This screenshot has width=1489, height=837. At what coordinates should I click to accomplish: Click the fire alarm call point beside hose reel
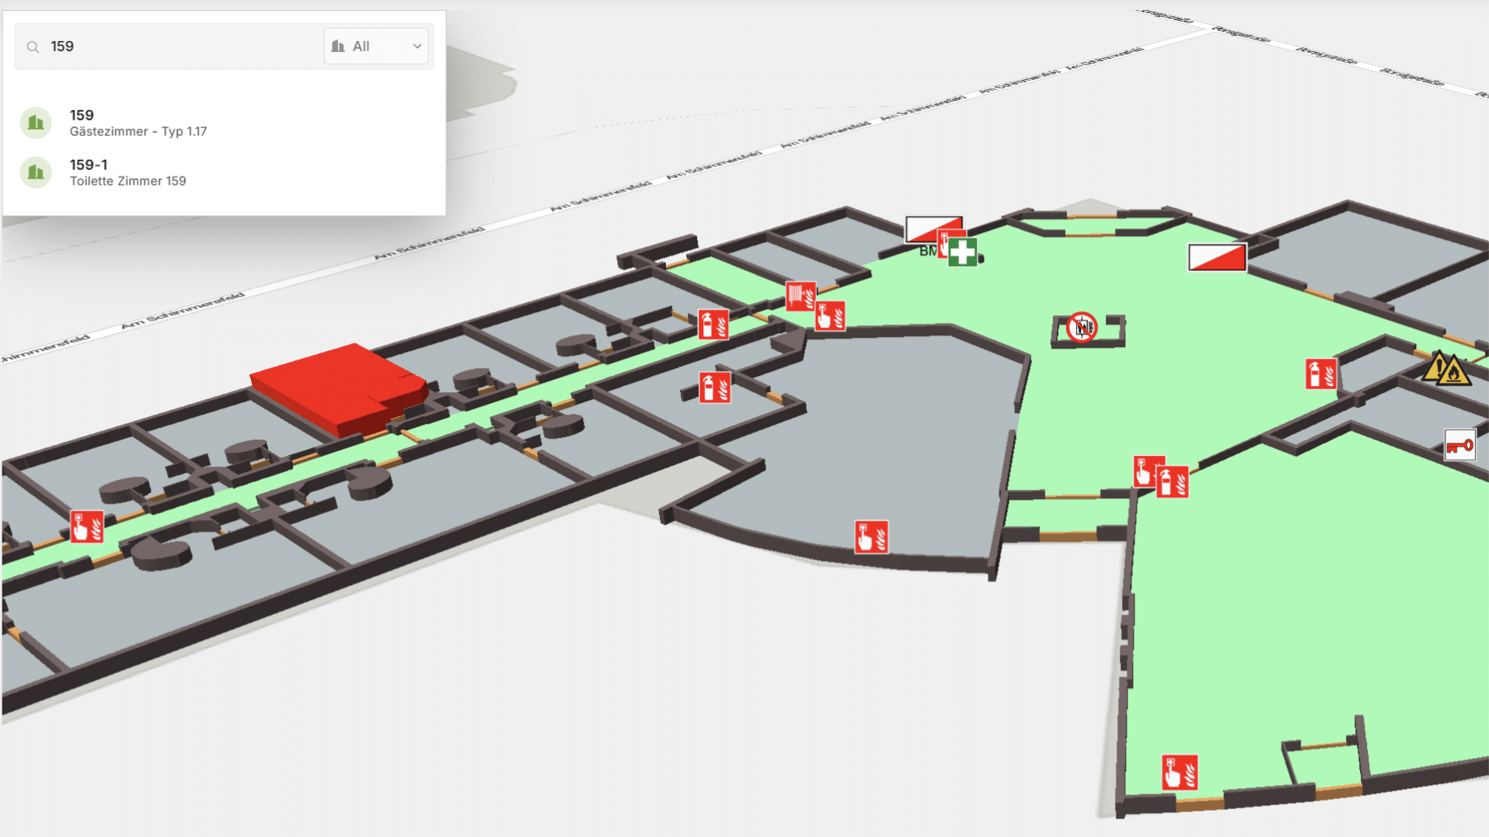click(830, 317)
